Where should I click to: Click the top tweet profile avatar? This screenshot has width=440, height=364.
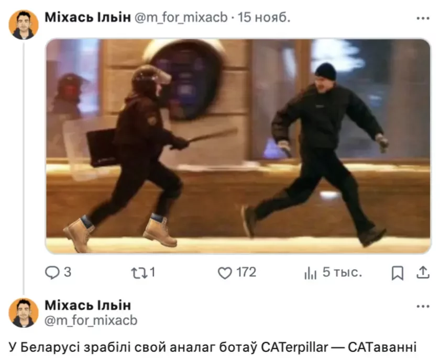point(24,25)
